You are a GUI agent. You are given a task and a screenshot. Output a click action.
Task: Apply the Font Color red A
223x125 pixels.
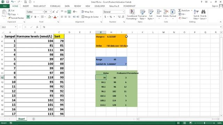point(55,17)
